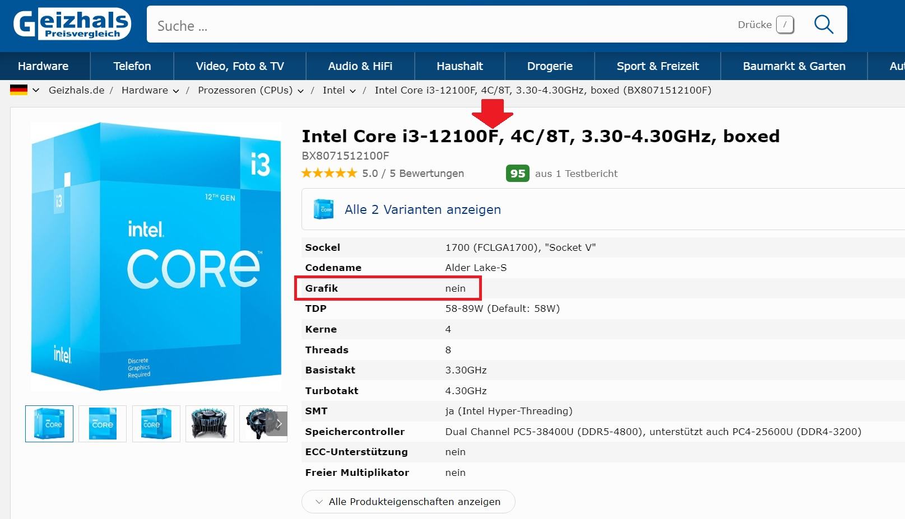Click the variant CPU box icon
905x519 pixels.
tap(323, 209)
